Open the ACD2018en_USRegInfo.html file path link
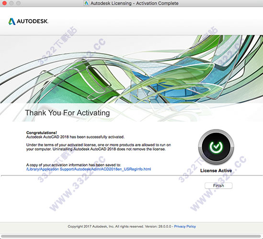This screenshot has height=239, width=263. 89,169
